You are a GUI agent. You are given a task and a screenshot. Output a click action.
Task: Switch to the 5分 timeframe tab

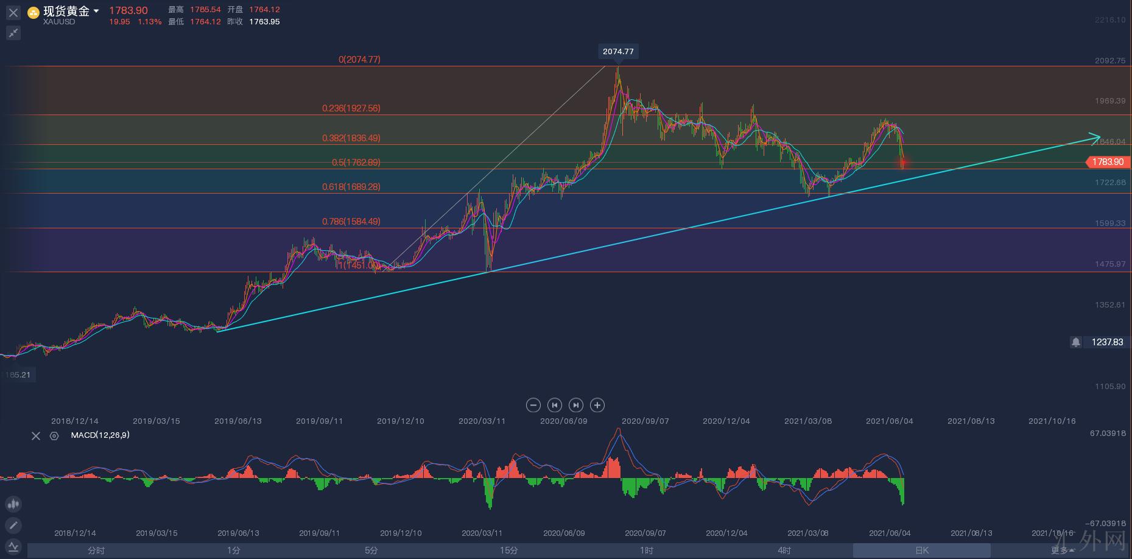pyautogui.click(x=371, y=550)
